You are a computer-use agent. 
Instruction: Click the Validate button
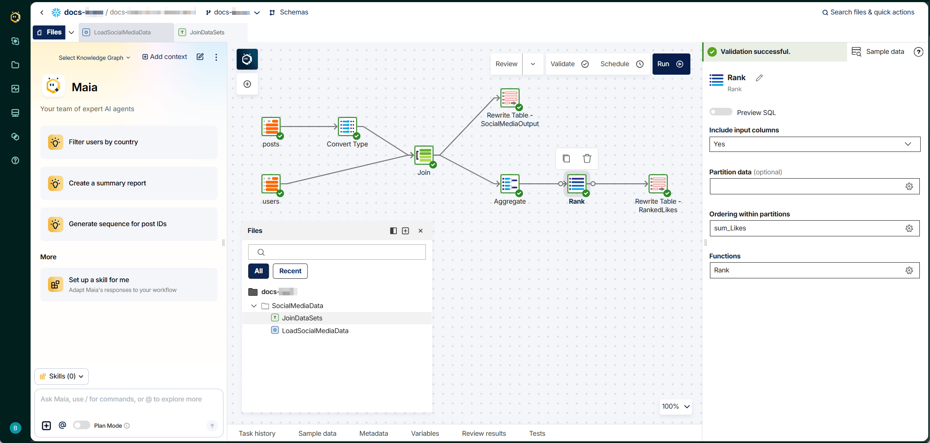pyautogui.click(x=569, y=64)
